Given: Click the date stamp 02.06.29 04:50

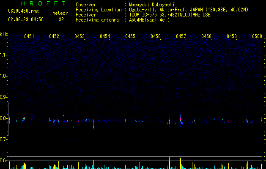Looking at the screenshot, I should click(26, 19).
